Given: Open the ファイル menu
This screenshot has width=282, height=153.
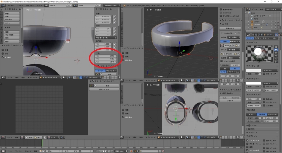Looking at the screenshot, I should [x=10, y=6].
